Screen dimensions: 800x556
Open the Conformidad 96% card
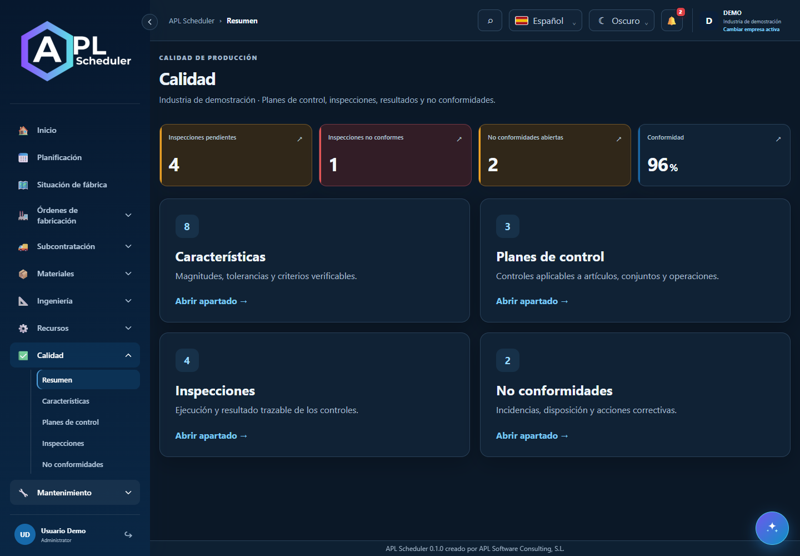(714, 155)
